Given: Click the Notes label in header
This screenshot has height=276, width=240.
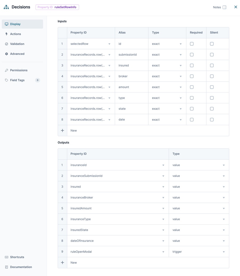Looking at the screenshot, I should 217,7.
